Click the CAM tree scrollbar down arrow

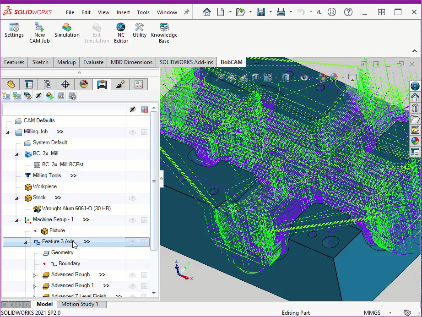click(x=154, y=293)
